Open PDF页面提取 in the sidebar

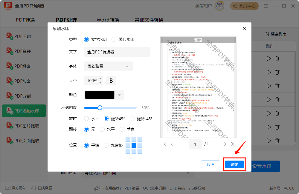23,141
